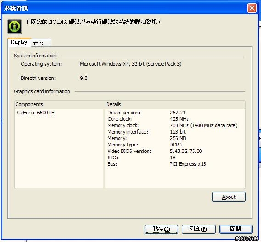Select the DDR2 memory type value
This screenshot has height=242, width=261.
coord(176,145)
